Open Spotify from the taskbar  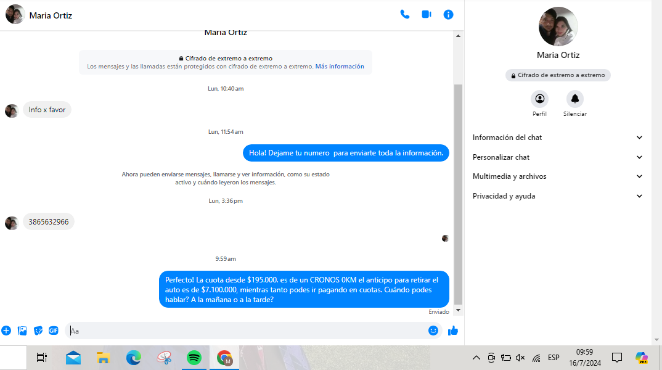(x=194, y=358)
